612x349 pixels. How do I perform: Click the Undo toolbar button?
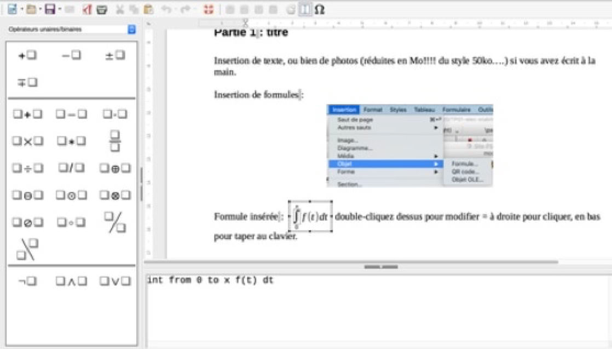coord(166,9)
